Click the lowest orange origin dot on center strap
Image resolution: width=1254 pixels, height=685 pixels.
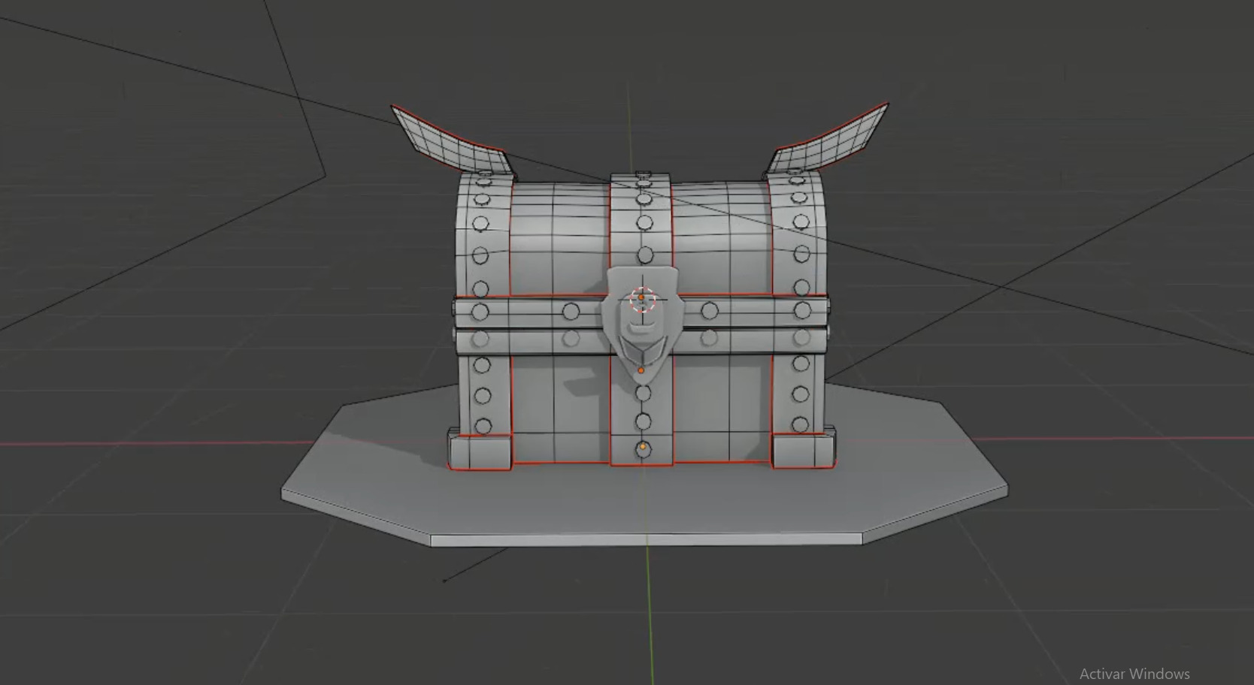[x=644, y=447]
